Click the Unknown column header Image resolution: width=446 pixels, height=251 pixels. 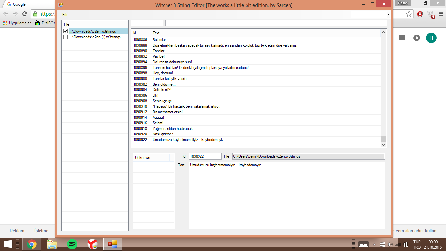point(151,158)
